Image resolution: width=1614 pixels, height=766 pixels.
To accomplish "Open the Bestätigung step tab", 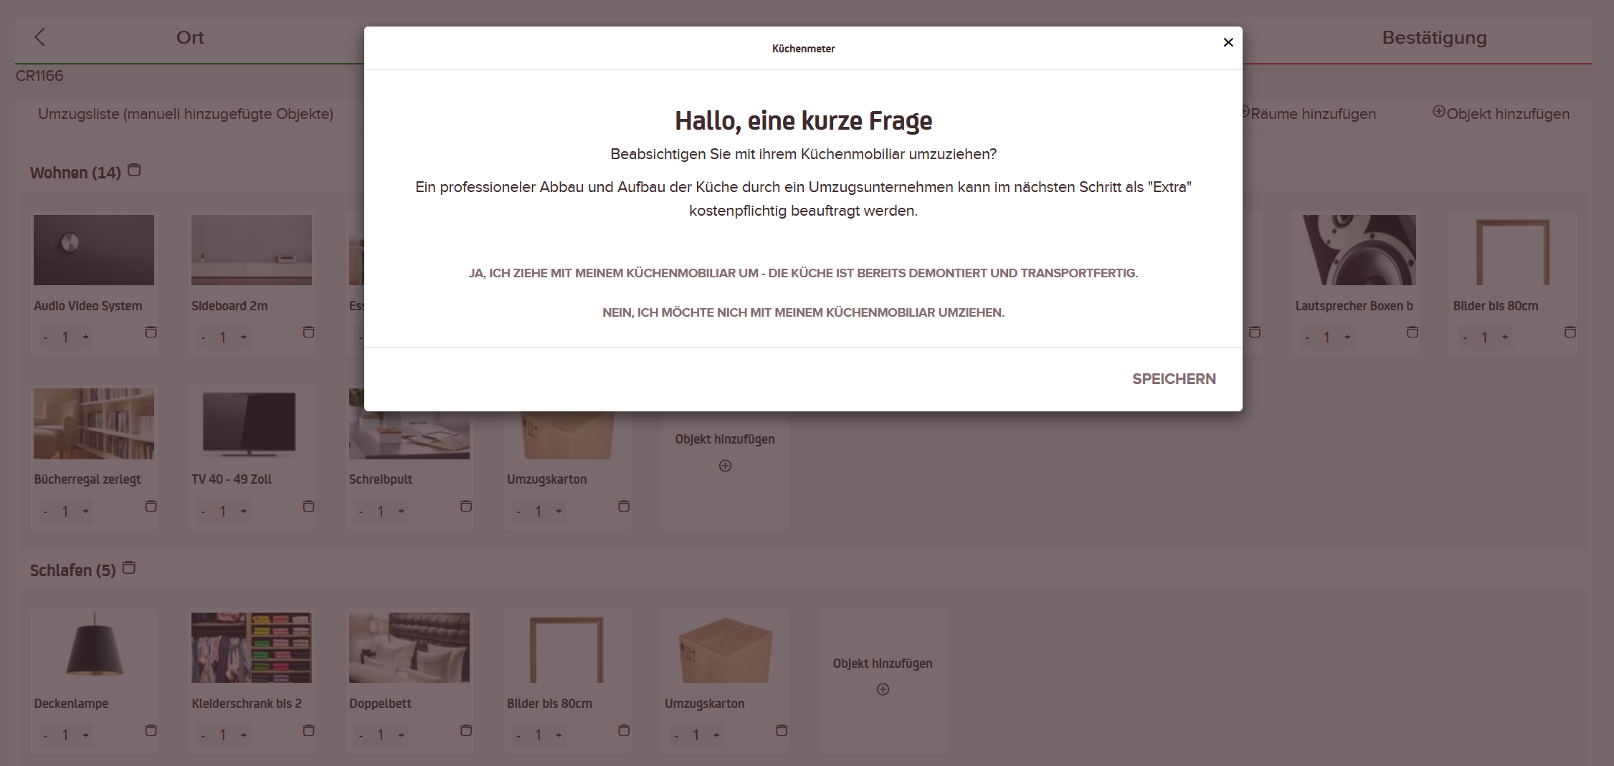I will [1434, 37].
